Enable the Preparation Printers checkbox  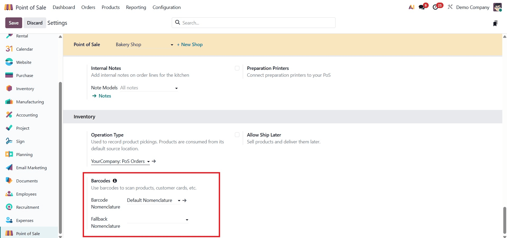click(237, 68)
